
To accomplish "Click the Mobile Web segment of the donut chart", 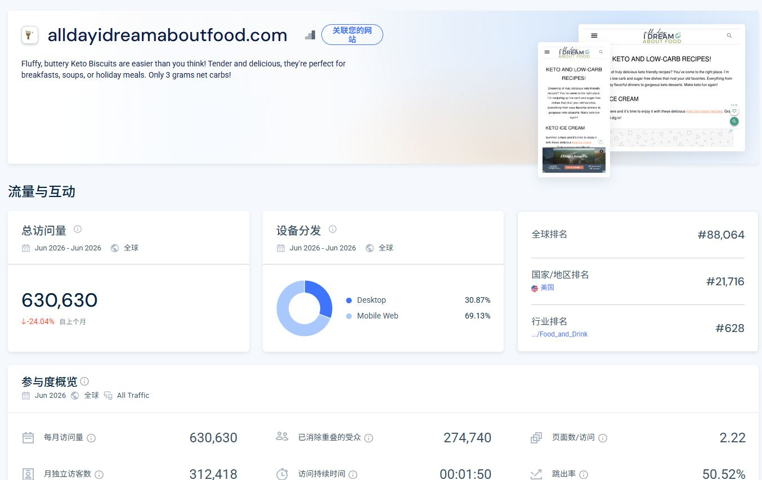I will click(x=285, y=315).
